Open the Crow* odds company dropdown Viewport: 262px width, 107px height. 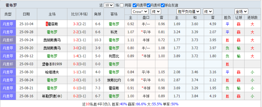click(140, 12)
